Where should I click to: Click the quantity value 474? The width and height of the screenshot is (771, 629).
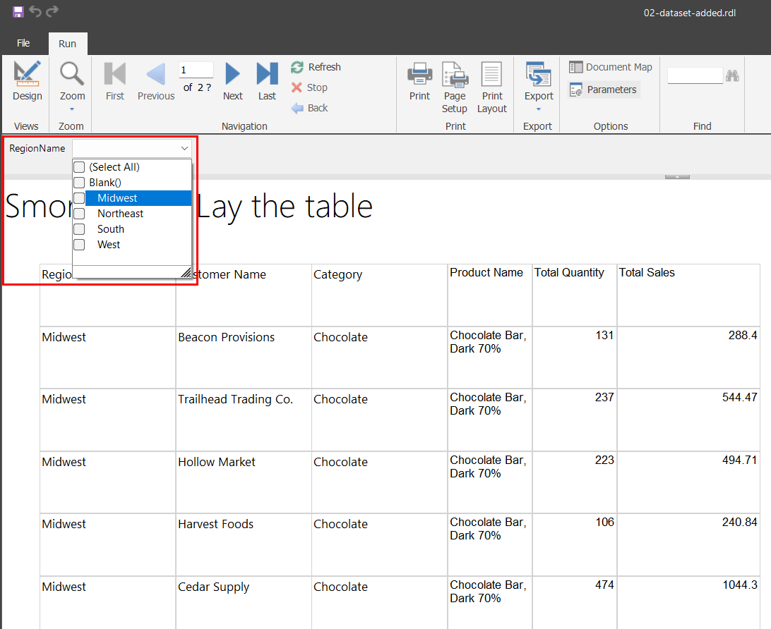tap(604, 585)
